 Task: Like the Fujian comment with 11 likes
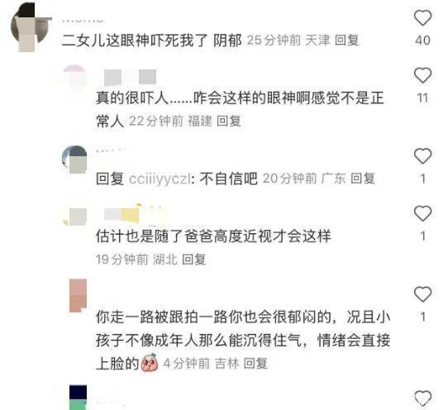click(x=422, y=75)
